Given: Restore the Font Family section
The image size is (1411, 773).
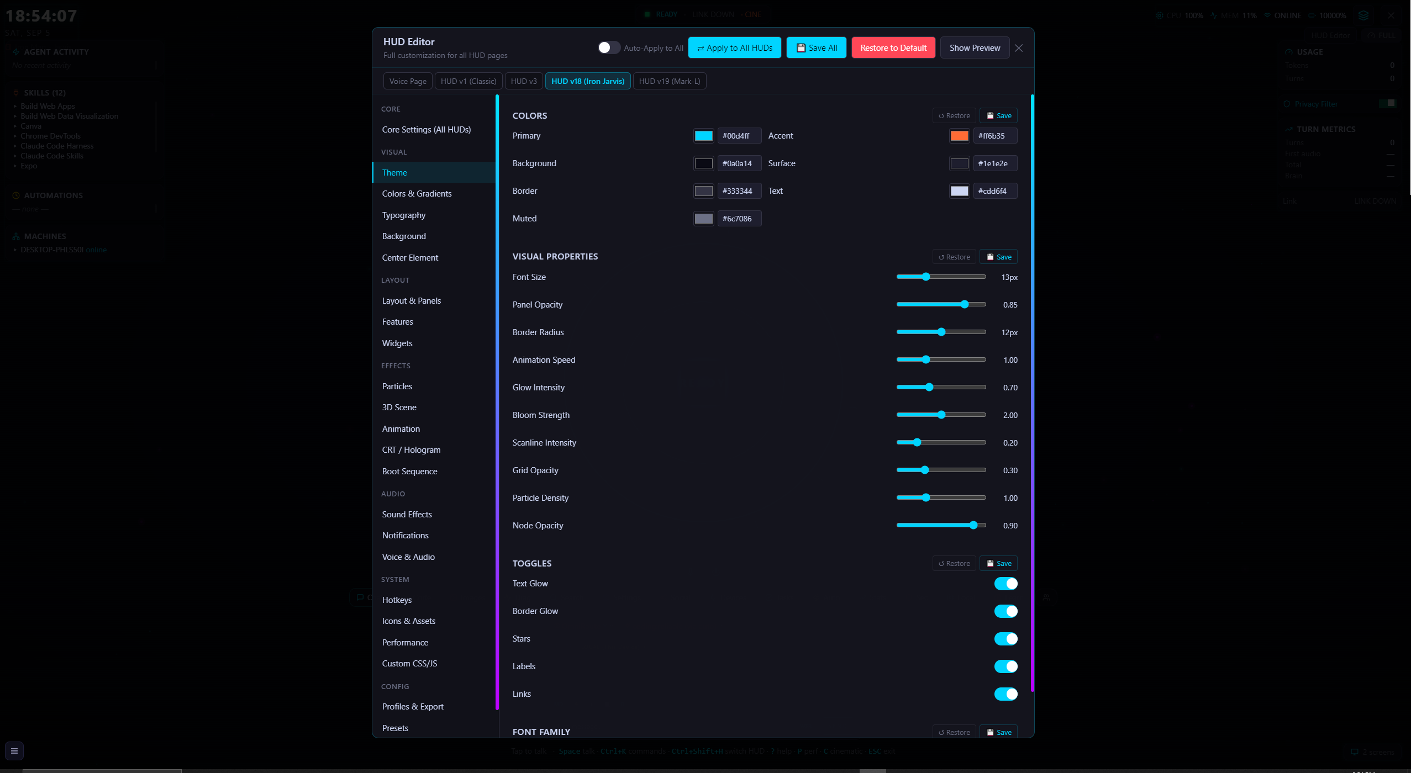Looking at the screenshot, I should pyautogui.click(x=954, y=732).
